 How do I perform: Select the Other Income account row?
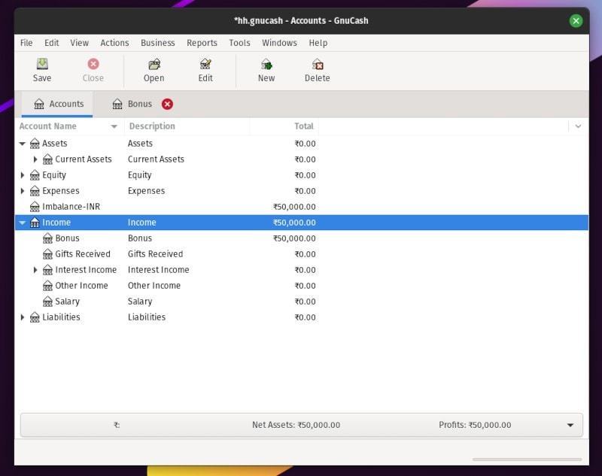click(81, 286)
